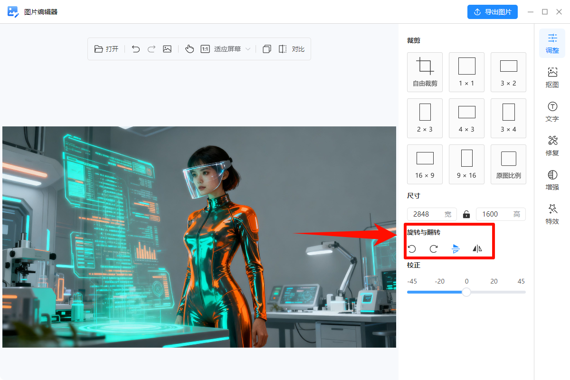Select the 16 × 9 crop preset
Viewport: 570px width, 380px height.
point(425,164)
